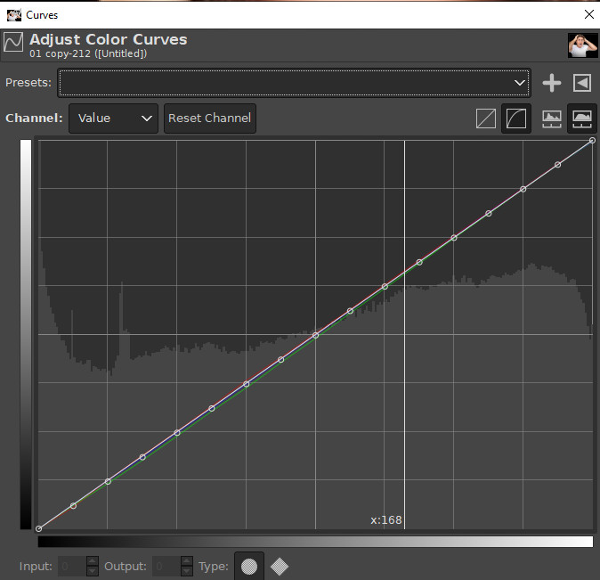The image size is (600, 580).
Task: Click the Output value field
Action: 166,567
